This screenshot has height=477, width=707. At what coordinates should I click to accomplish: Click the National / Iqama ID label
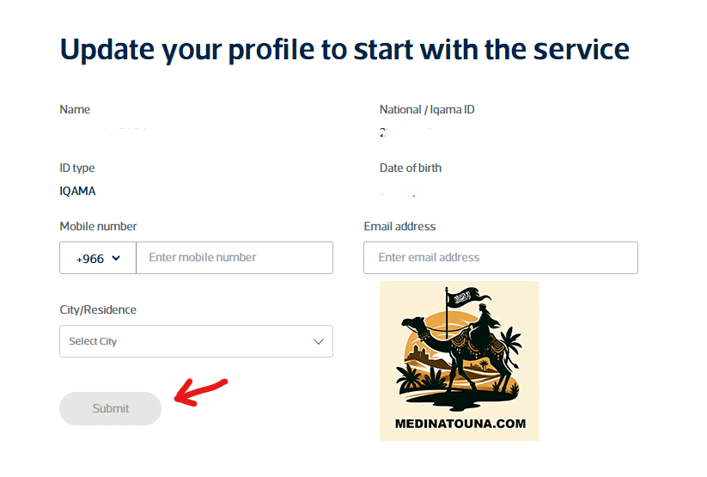click(427, 110)
